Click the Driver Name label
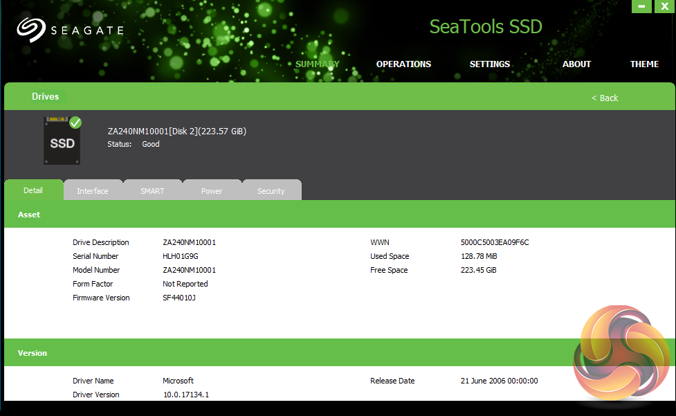The image size is (676, 416). (93, 381)
